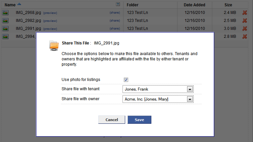This screenshot has height=142, width=253.
Task: Delete IMG_2982.jpg using red X icon
Action: [x=245, y=21]
